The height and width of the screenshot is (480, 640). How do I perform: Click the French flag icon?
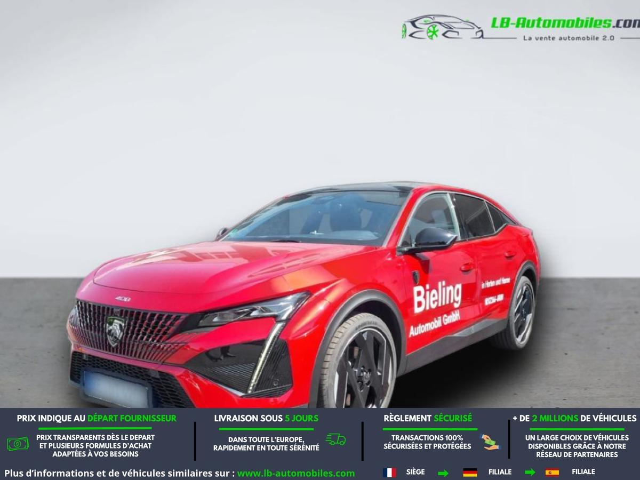pyautogui.click(x=389, y=472)
